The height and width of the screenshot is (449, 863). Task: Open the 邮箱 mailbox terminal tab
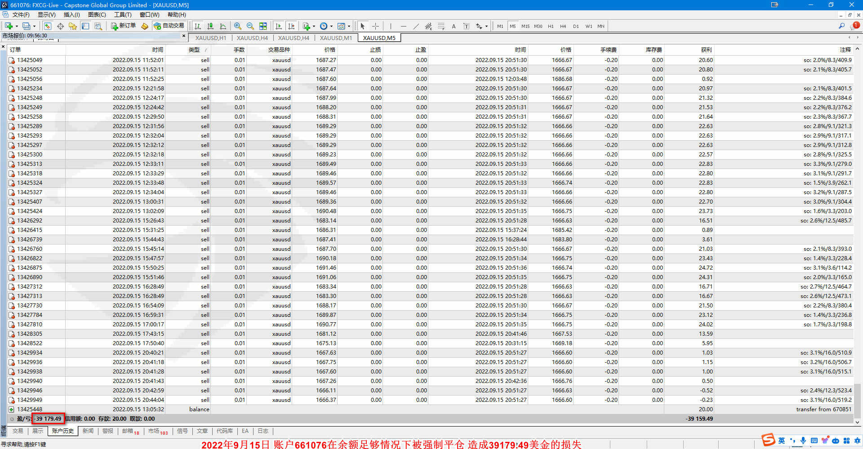click(130, 431)
